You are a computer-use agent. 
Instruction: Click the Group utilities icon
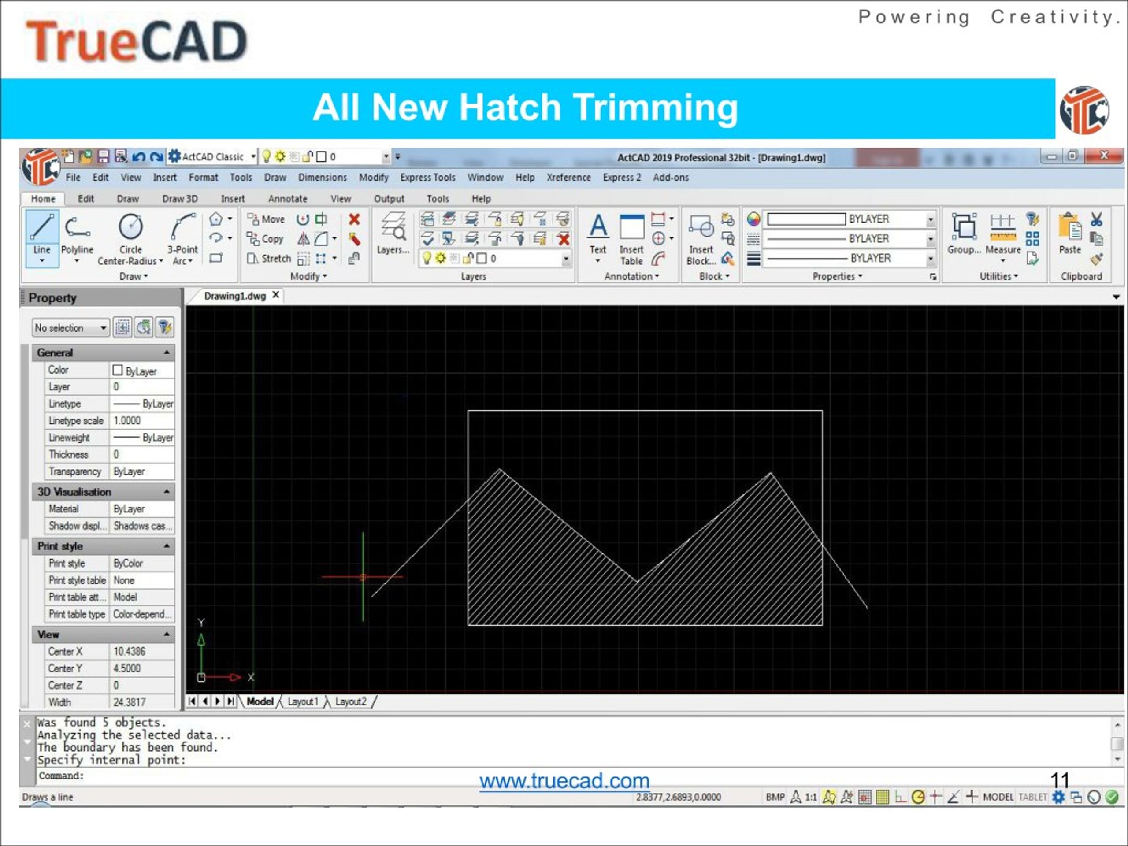coord(964,233)
